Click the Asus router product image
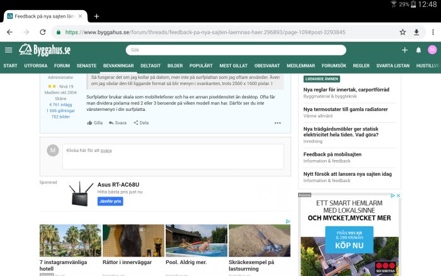This screenshot has width=441, height=276. (81, 193)
